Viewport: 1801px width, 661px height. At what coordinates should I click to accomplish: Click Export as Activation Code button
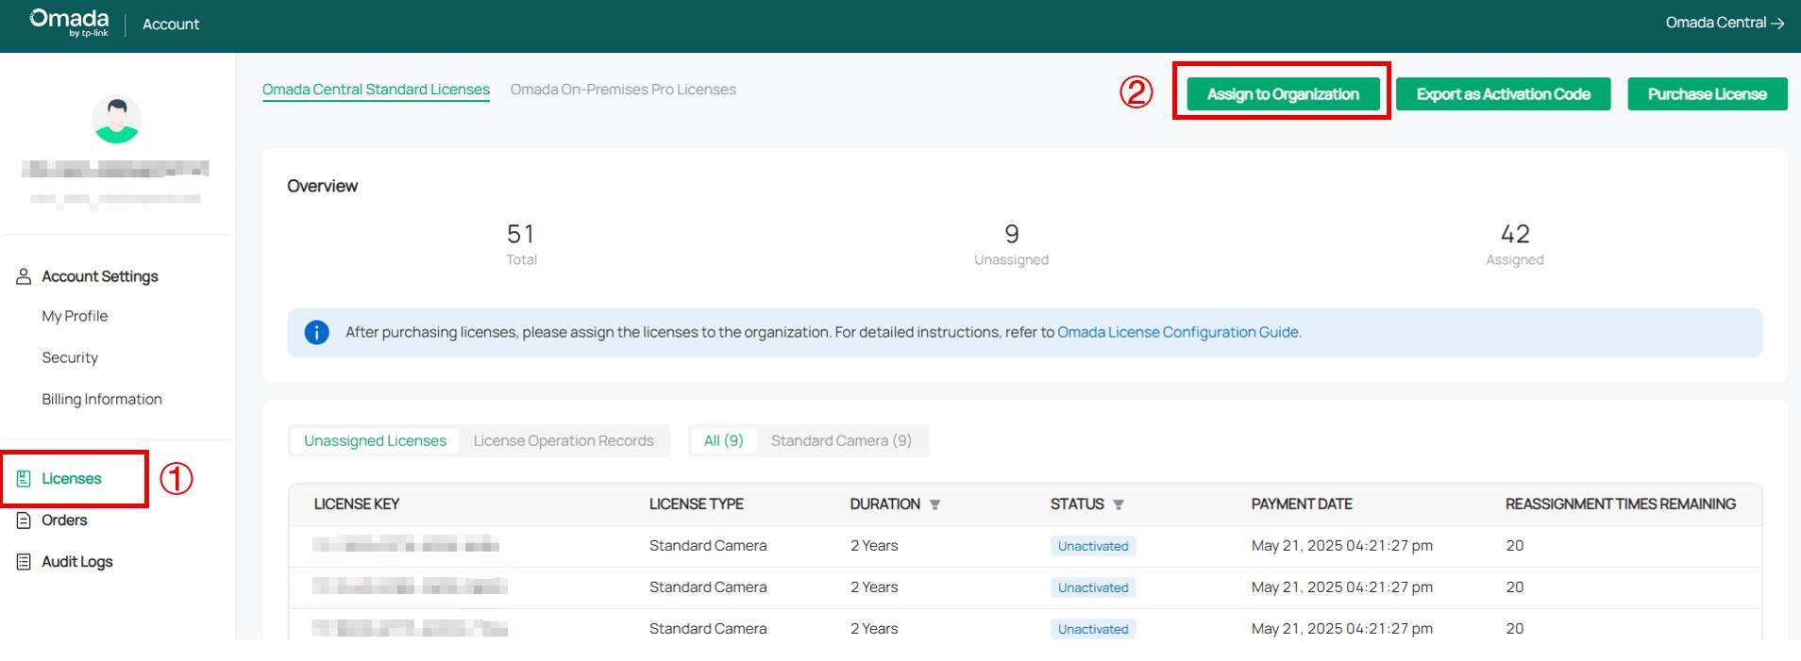pyautogui.click(x=1503, y=94)
